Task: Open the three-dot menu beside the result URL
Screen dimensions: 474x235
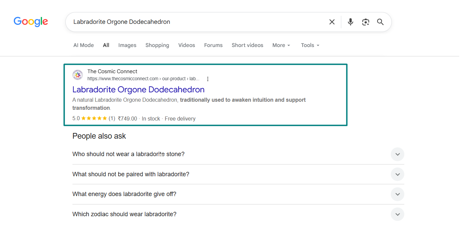Action: tap(208, 79)
